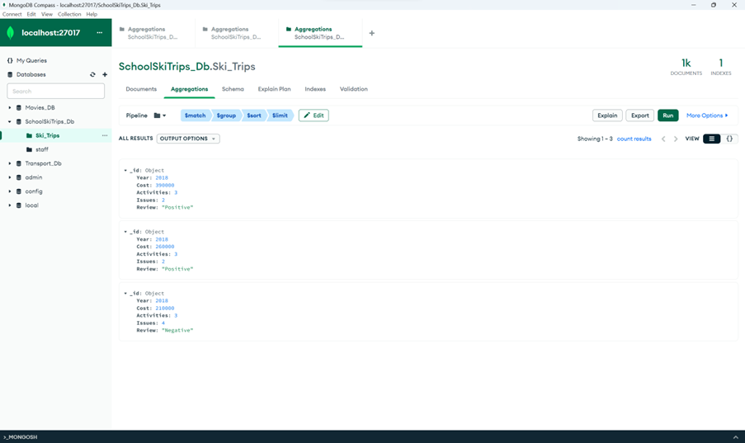The width and height of the screenshot is (745, 443).
Task: Click the MongoDB leaf logo
Action: pos(11,33)
